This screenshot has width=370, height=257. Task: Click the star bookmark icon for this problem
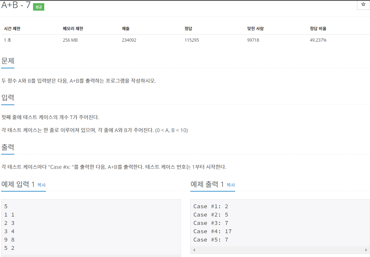pyautogui.click(x=363, y=5)
